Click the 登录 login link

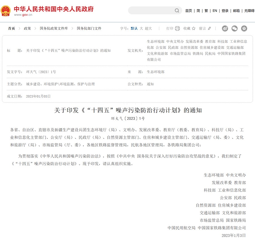225,10
